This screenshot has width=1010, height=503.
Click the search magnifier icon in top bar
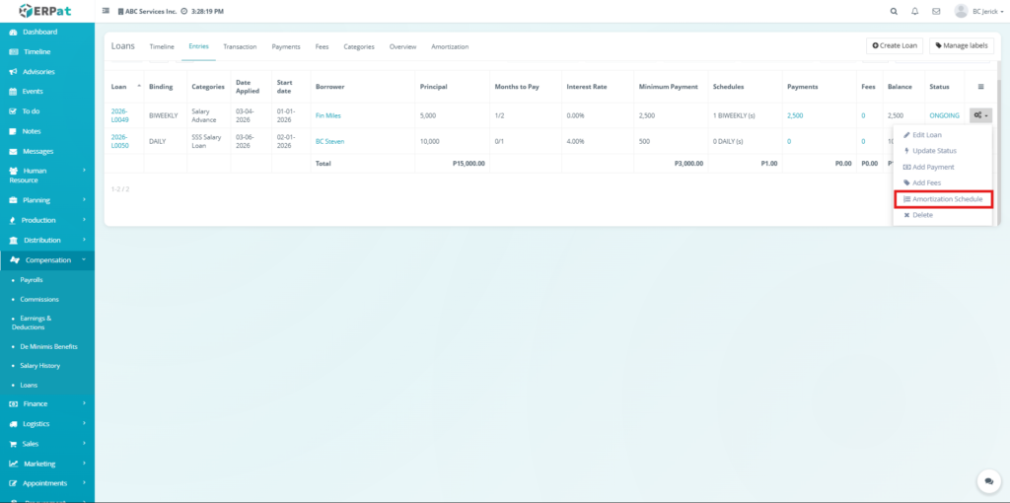[x=894, y=11]
